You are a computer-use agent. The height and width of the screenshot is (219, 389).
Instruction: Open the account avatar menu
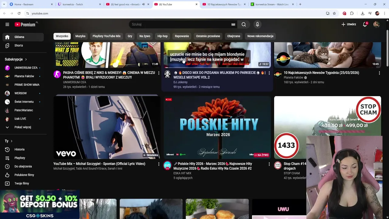click(377, 24)
